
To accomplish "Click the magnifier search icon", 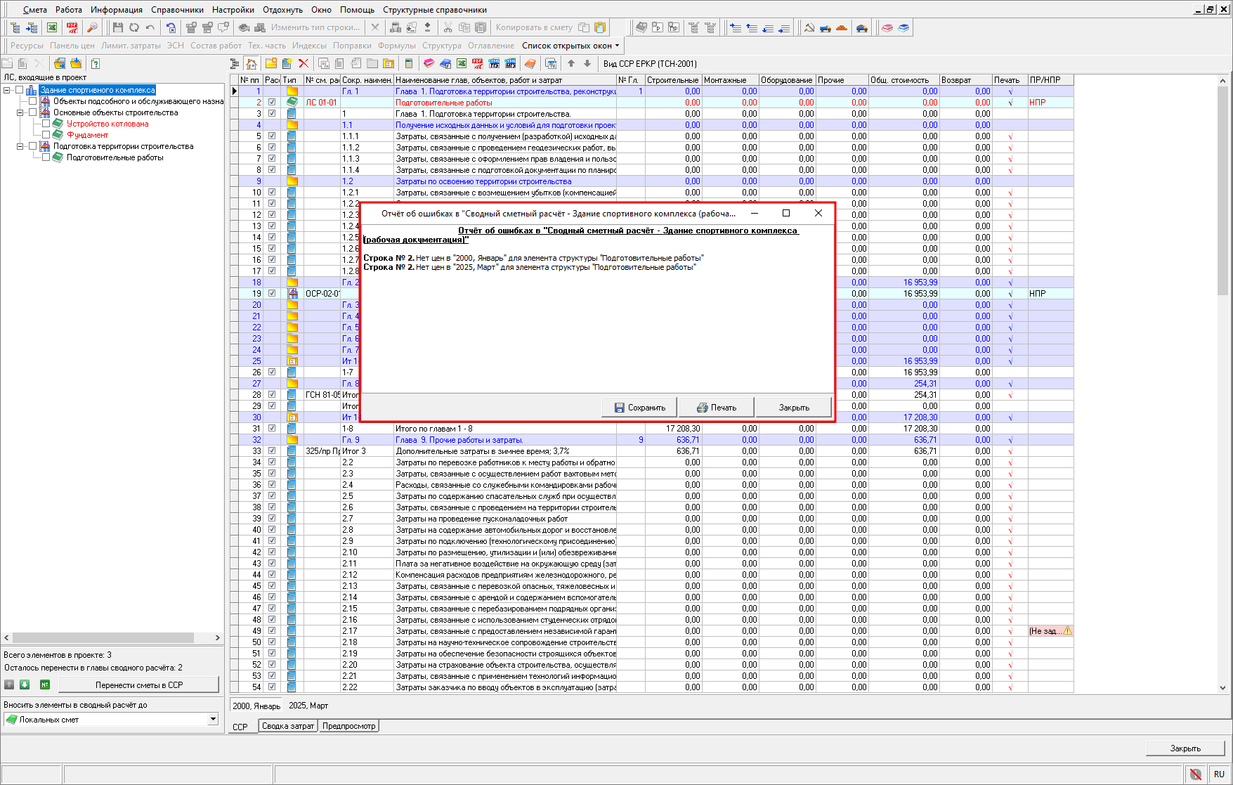I will coord(92,27).
